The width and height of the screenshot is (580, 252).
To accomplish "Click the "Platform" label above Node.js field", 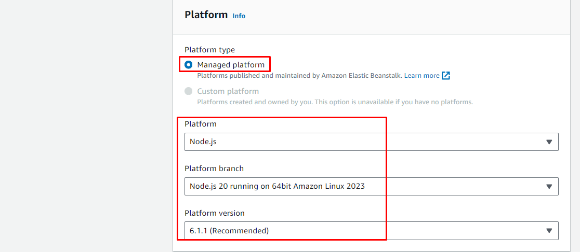I will (x=200, y=124).
